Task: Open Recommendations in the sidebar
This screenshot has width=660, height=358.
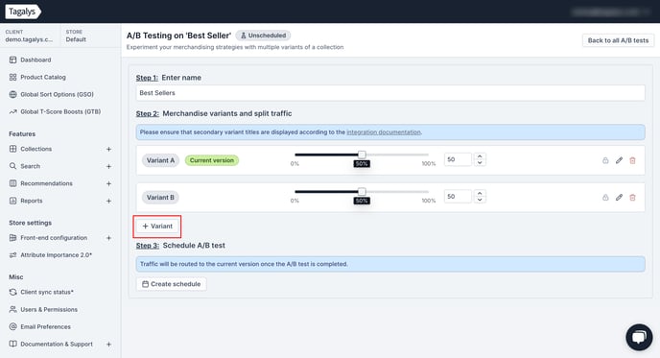Action: point(46,183)
